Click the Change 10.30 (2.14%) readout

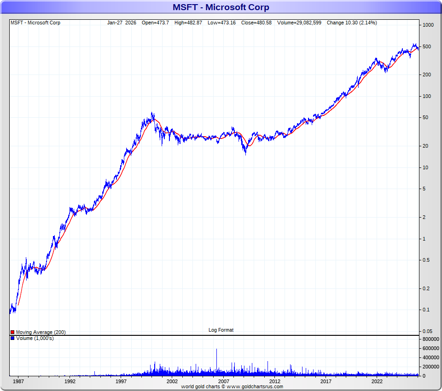click(x=352, y=23)
